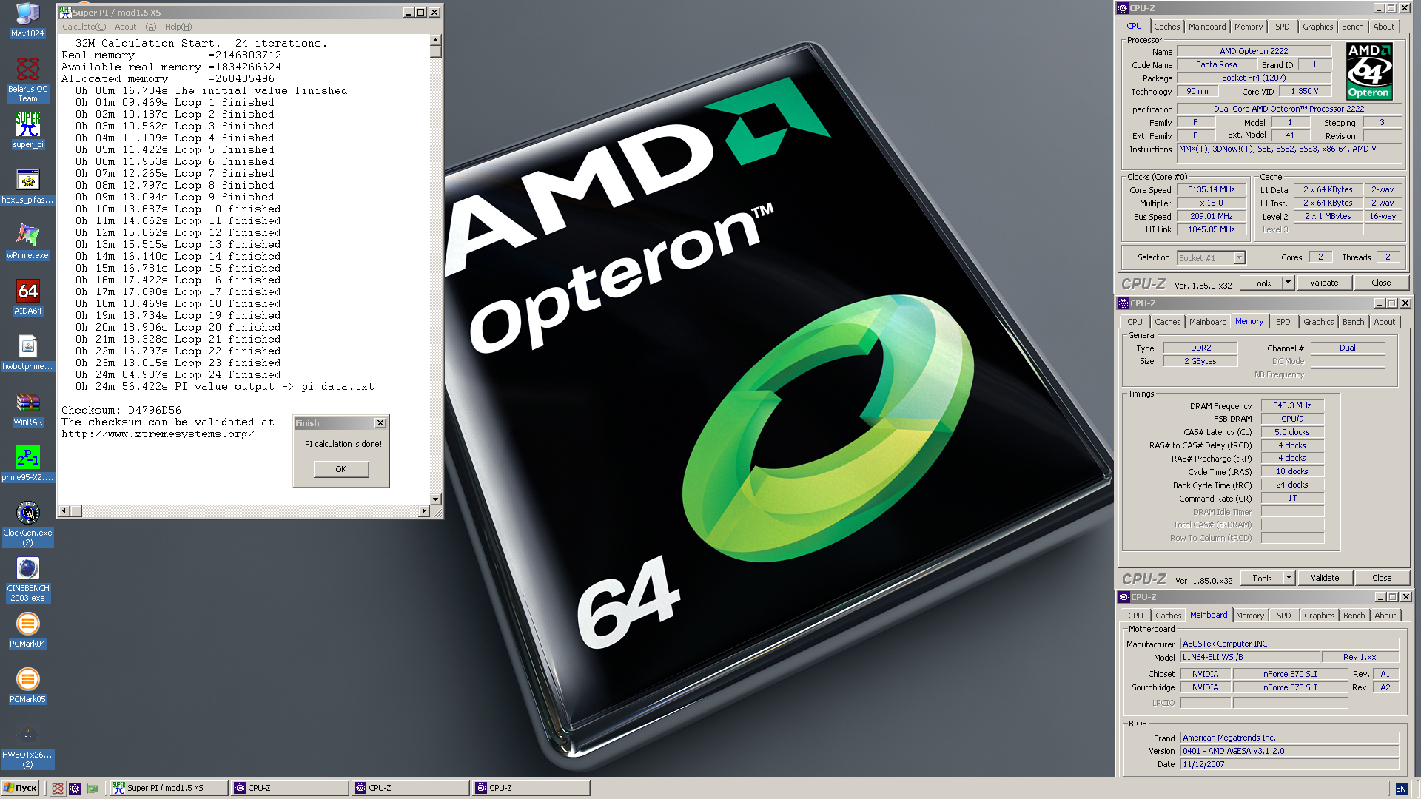1421x799 pixels.
Task: Open the Belarus OC Team desktop shortcut
Action: coord(27,81)
